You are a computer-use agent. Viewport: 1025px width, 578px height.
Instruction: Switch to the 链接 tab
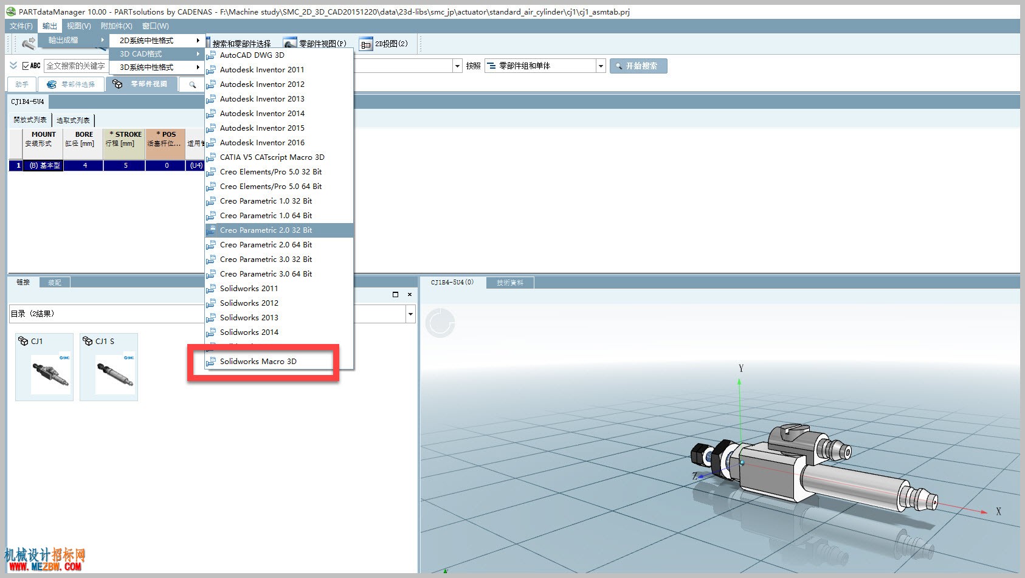23,282
